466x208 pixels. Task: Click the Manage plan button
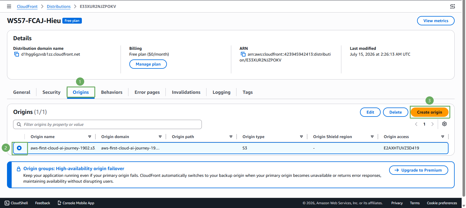[x=148, y=64]
